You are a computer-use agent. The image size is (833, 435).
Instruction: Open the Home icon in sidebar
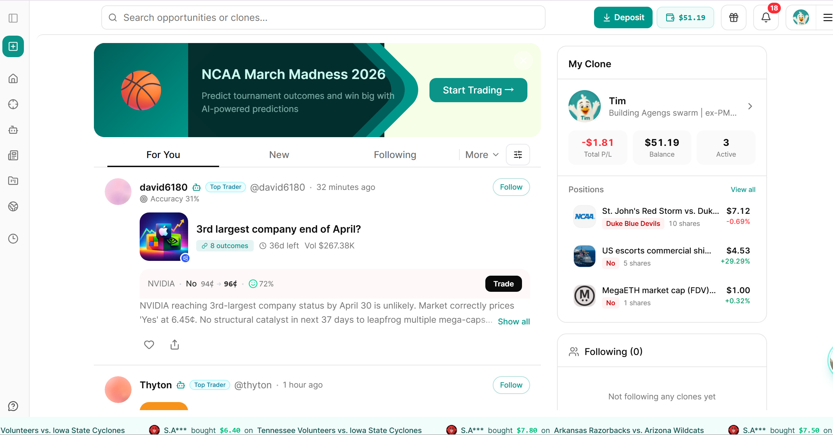(x=13, y=79)
